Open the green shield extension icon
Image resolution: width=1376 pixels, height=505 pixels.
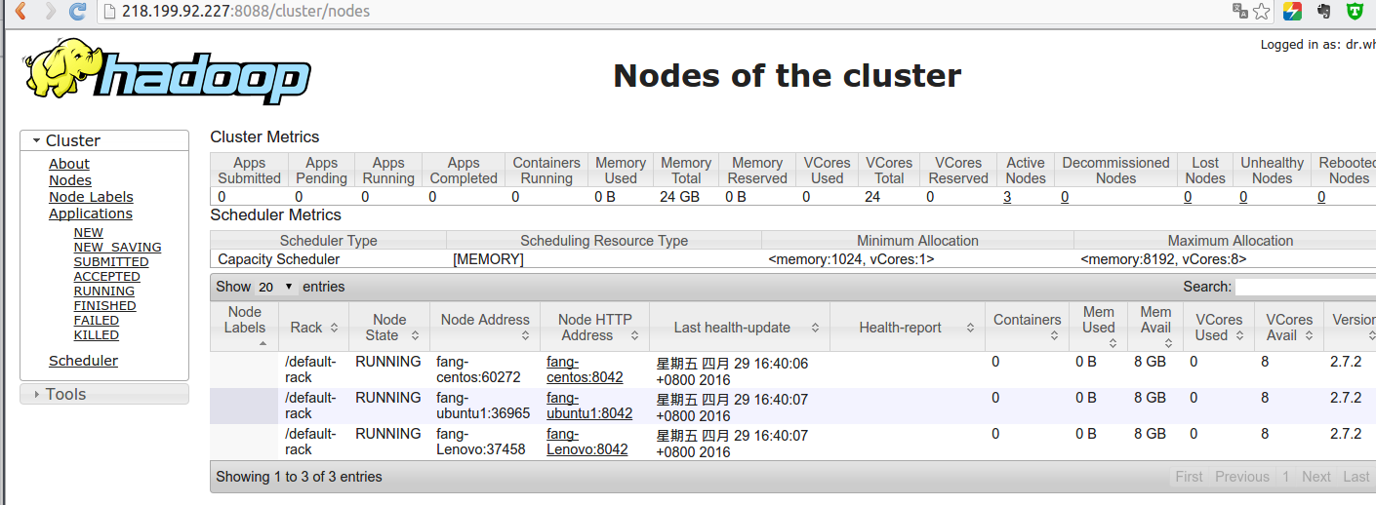pos(1356,12)
